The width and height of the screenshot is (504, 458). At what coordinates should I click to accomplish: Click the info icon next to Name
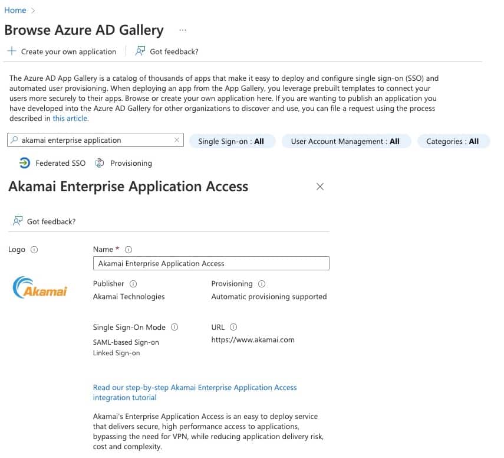(129, 250)
